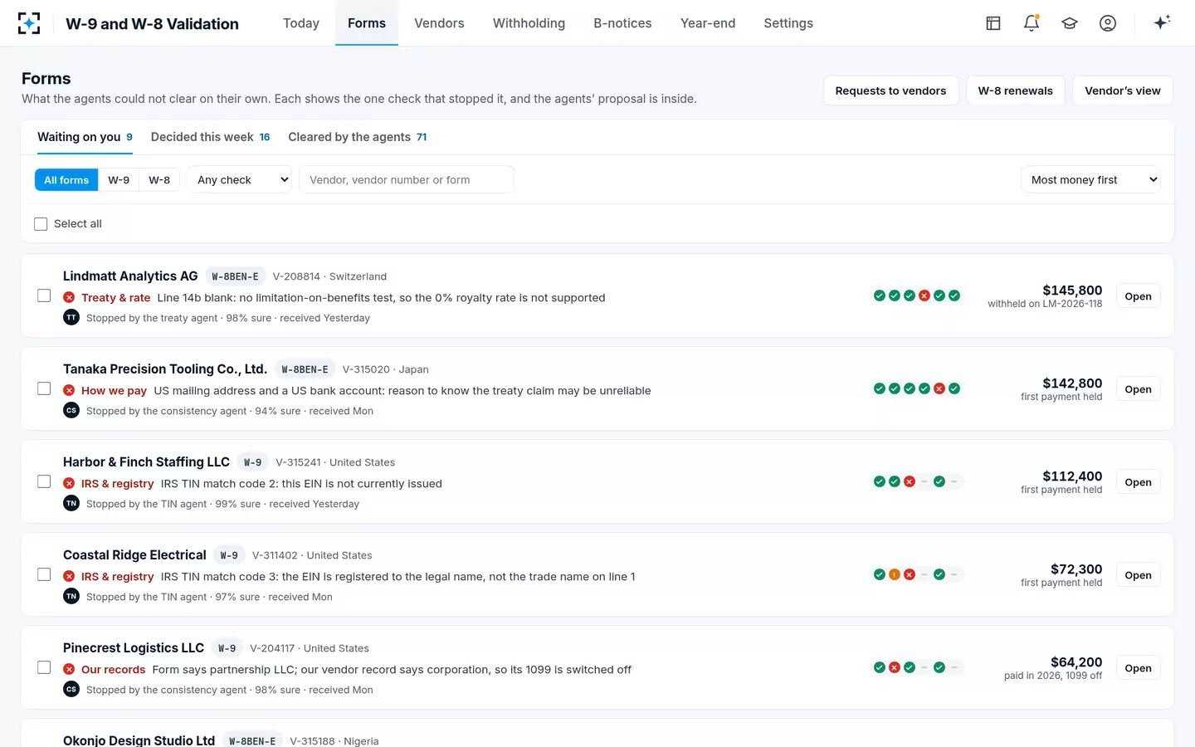Show the Decided this week tab
Screen dimensions: 1195x747
point(210,137)
